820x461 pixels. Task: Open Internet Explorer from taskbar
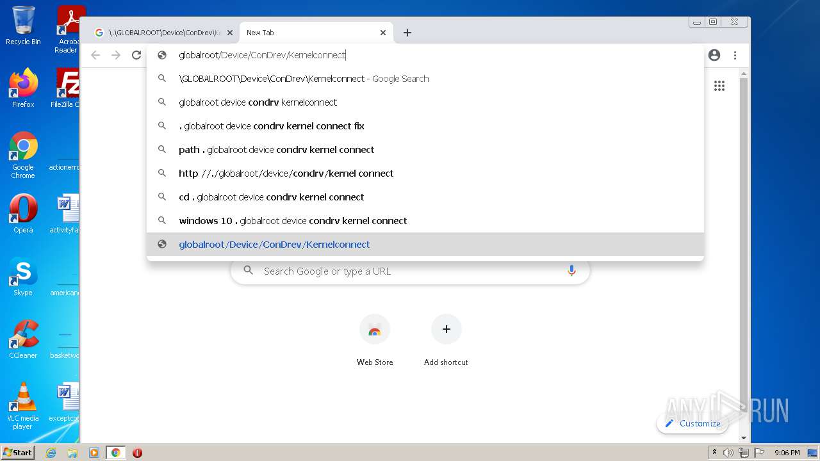[51, 453]
